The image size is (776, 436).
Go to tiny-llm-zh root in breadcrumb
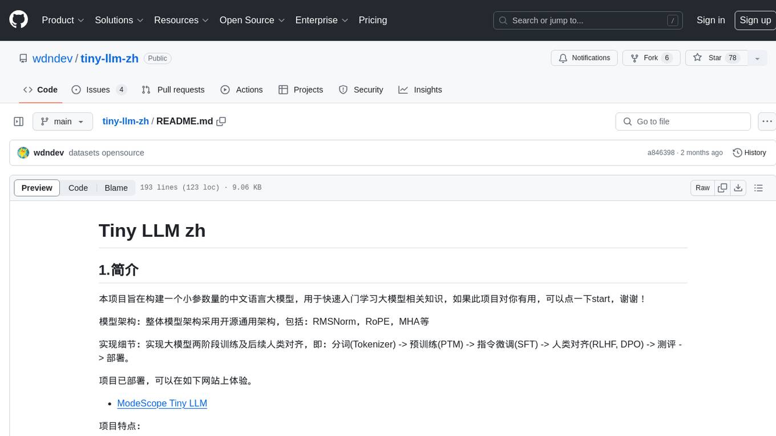[x=126, y=121]
